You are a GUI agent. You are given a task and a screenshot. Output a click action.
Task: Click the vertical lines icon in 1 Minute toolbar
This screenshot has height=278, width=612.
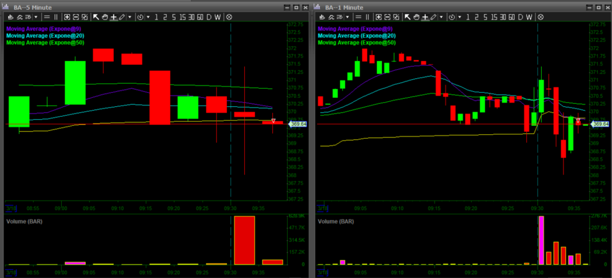[368, 17]
